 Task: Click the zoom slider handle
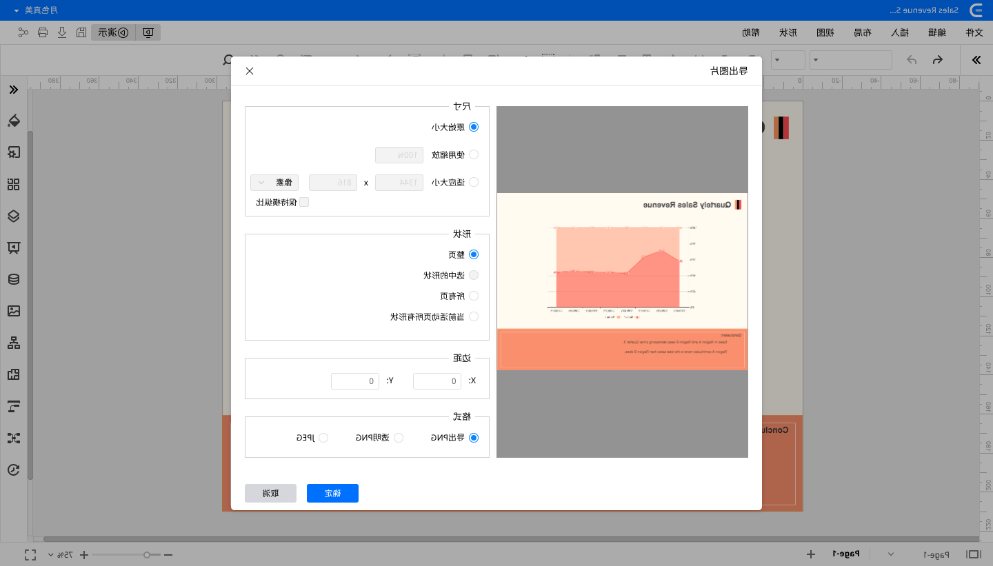(x=147, y=554)
